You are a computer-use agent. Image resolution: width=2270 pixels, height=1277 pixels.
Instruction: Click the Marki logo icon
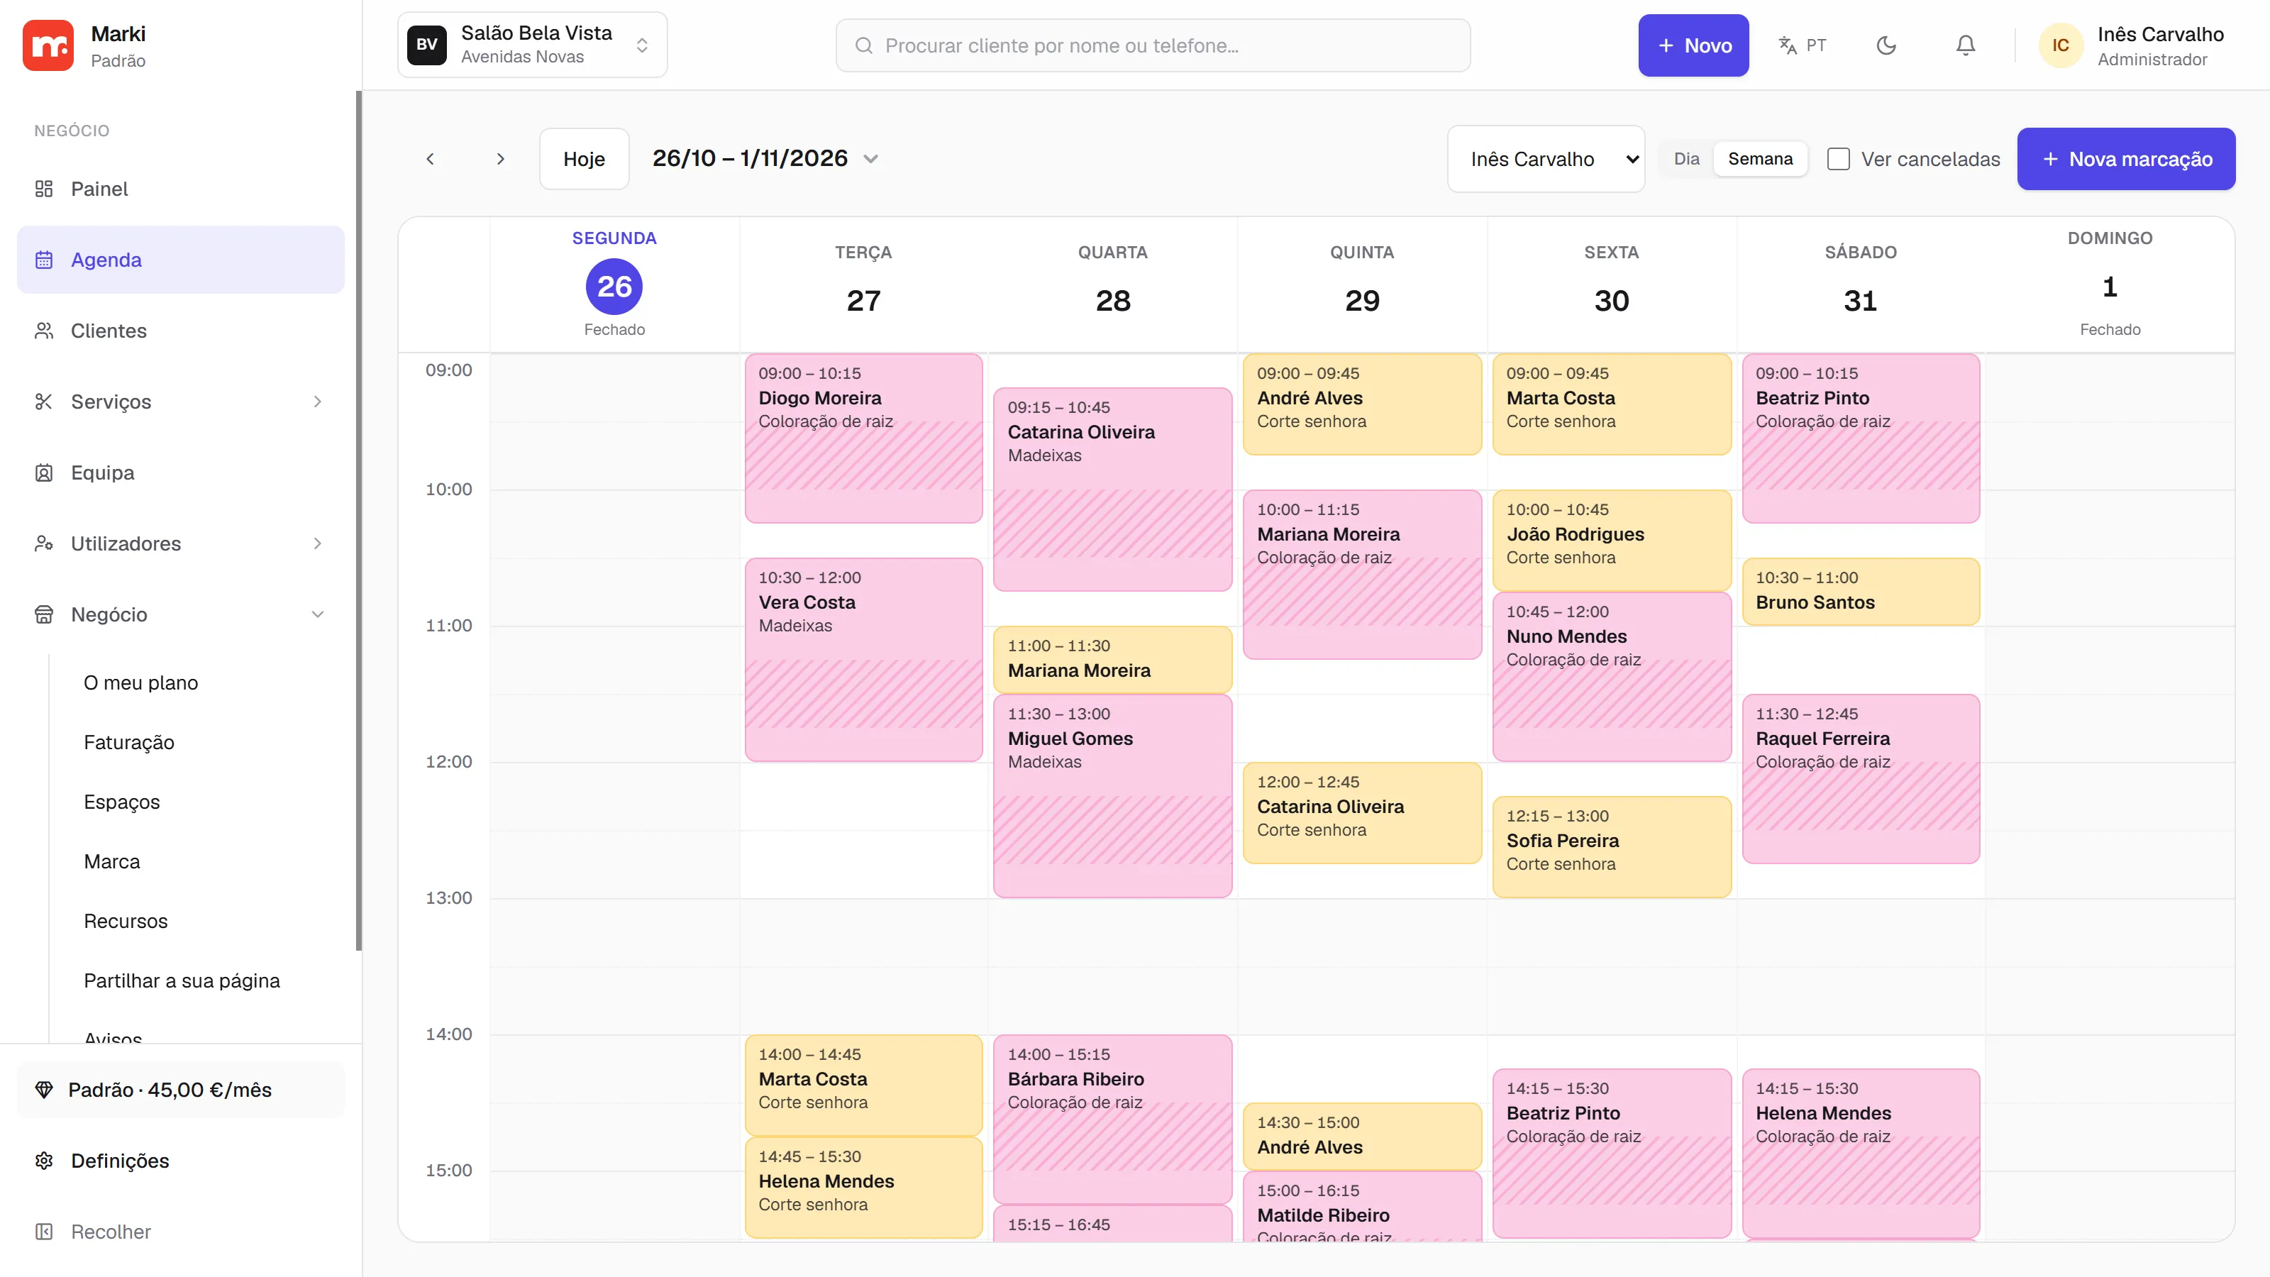point(48,45)
